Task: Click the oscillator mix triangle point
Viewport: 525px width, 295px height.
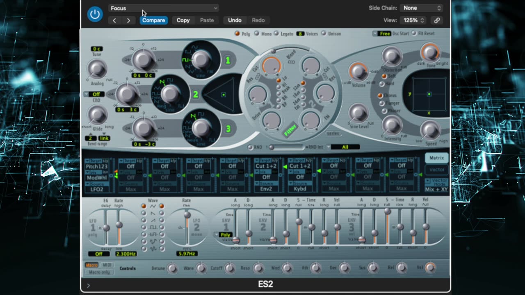Action: 224,95
